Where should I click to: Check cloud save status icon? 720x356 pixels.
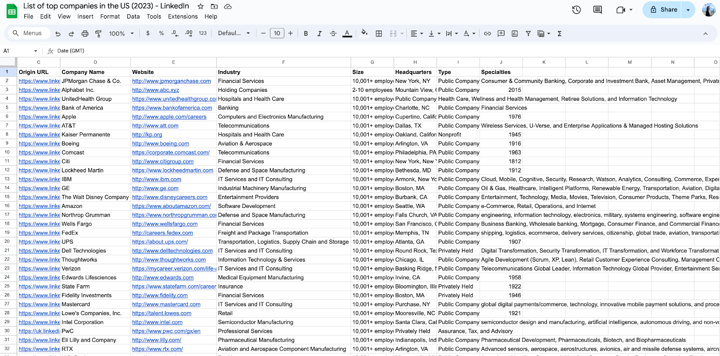coord(228,6)
